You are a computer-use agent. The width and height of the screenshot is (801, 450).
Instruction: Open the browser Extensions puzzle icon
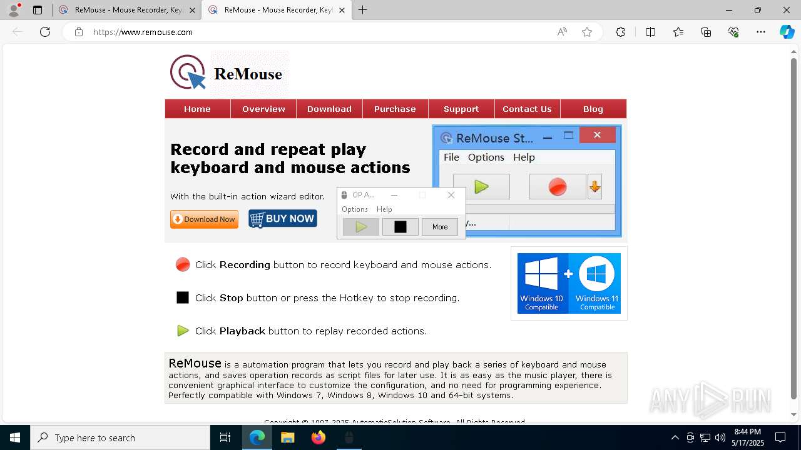[620, 32]
